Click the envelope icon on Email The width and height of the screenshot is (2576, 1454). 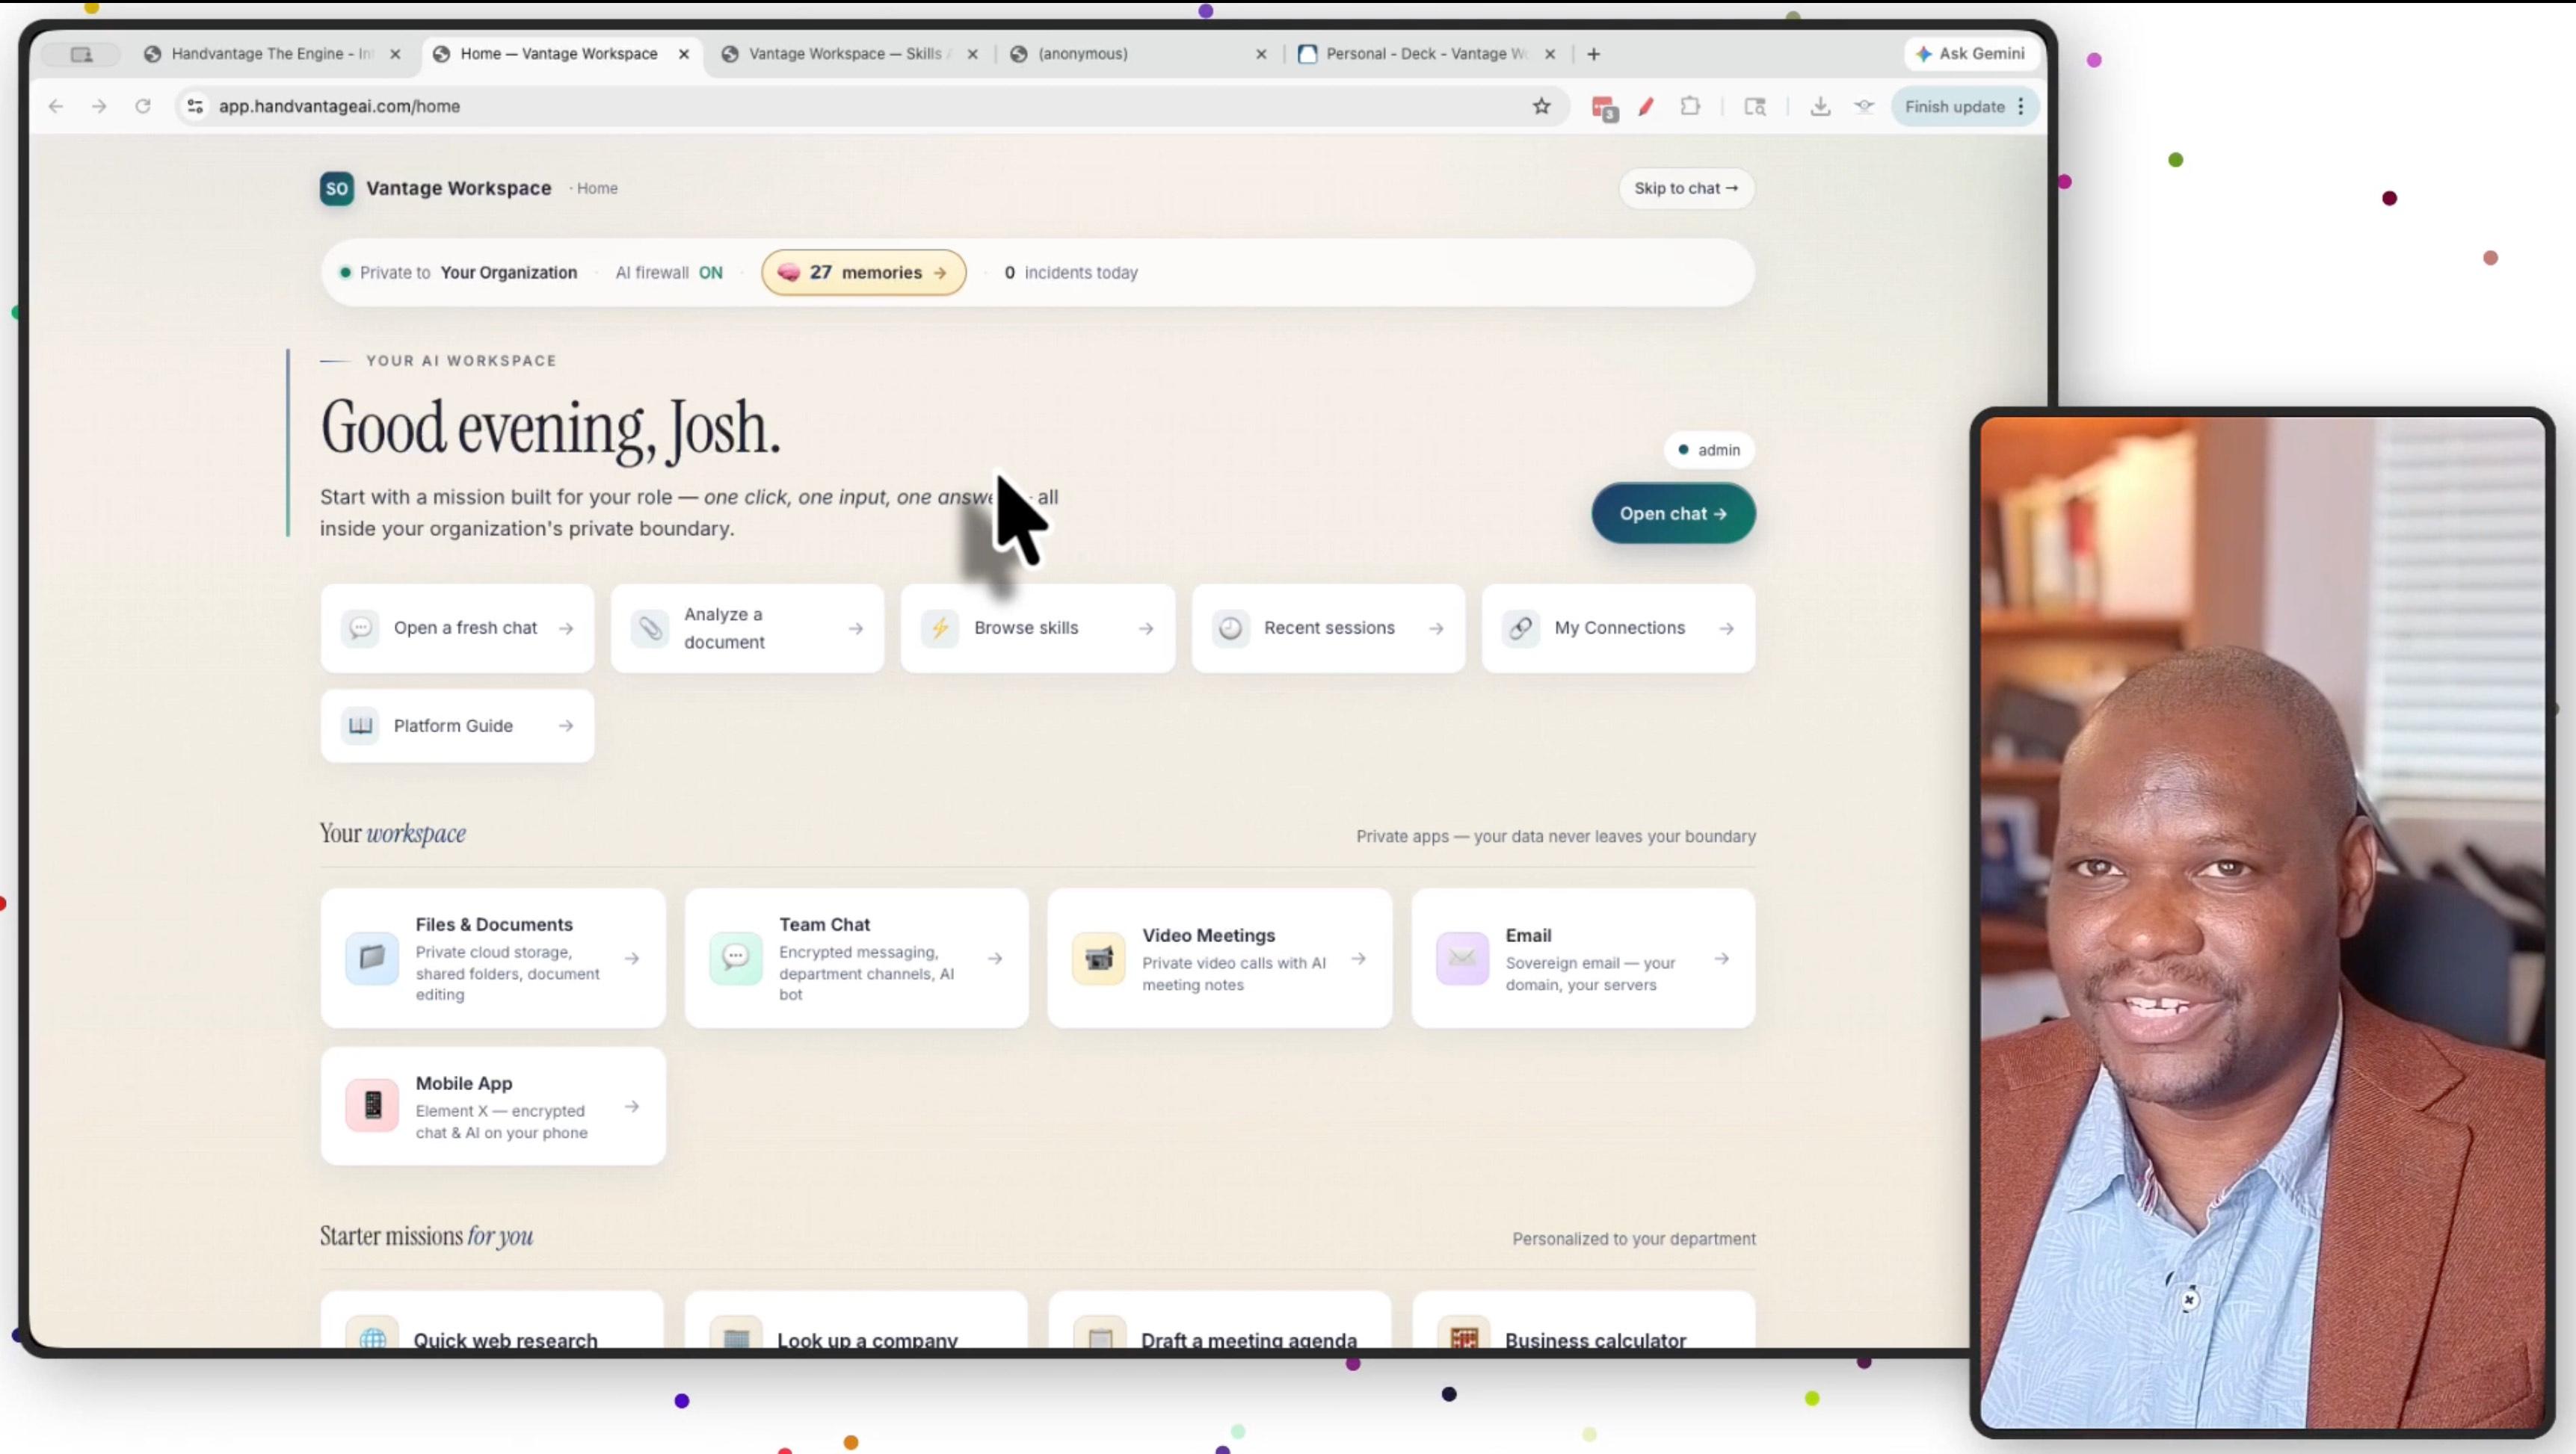tap(1462, 957)
